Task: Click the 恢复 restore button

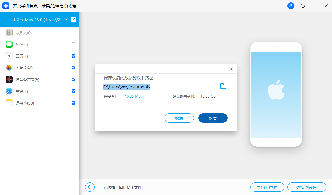Action: (x=213, y=118)
